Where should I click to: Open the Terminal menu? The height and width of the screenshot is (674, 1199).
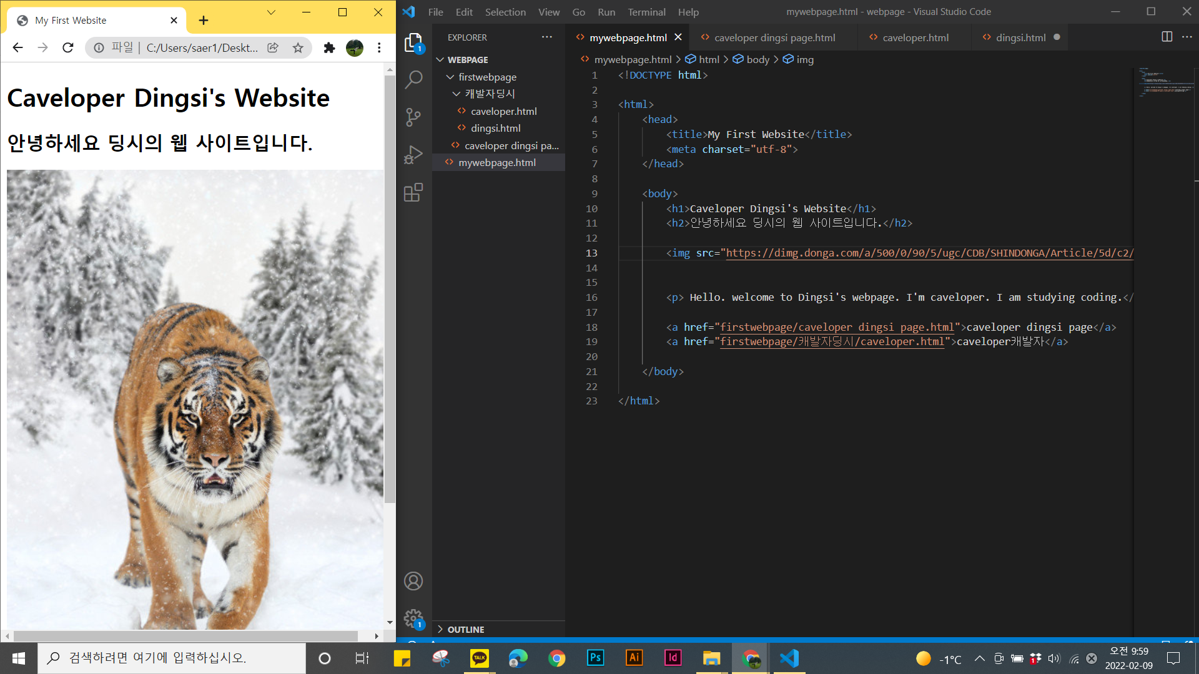click(646, 12)
